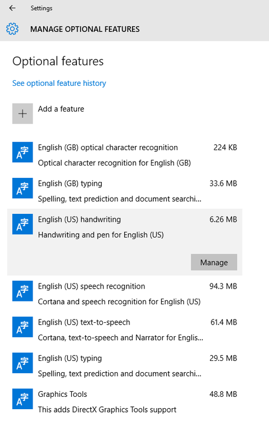Open See optional feature history link

[59, 83]
